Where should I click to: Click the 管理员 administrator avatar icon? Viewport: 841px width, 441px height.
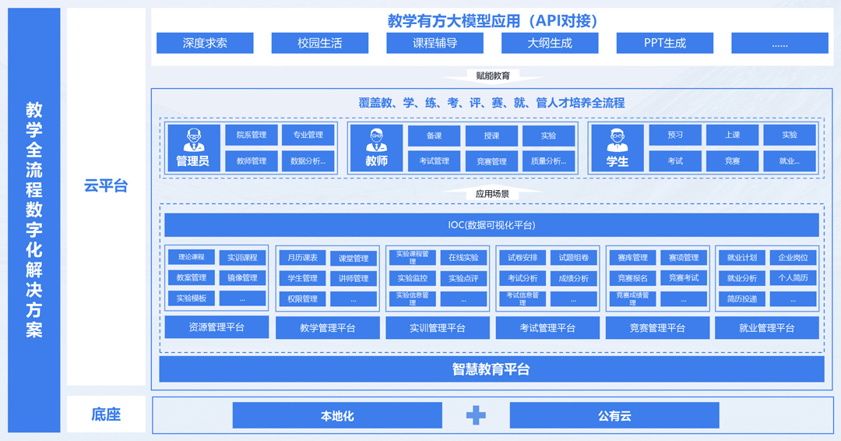point(192,140)
